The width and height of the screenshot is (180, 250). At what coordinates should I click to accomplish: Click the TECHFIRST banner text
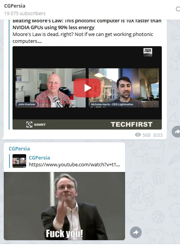[x=131, y=125]
